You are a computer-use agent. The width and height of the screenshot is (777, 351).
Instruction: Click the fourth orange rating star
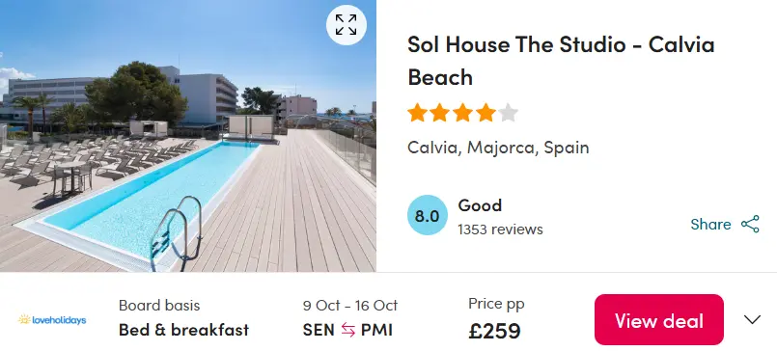(486, 113)
